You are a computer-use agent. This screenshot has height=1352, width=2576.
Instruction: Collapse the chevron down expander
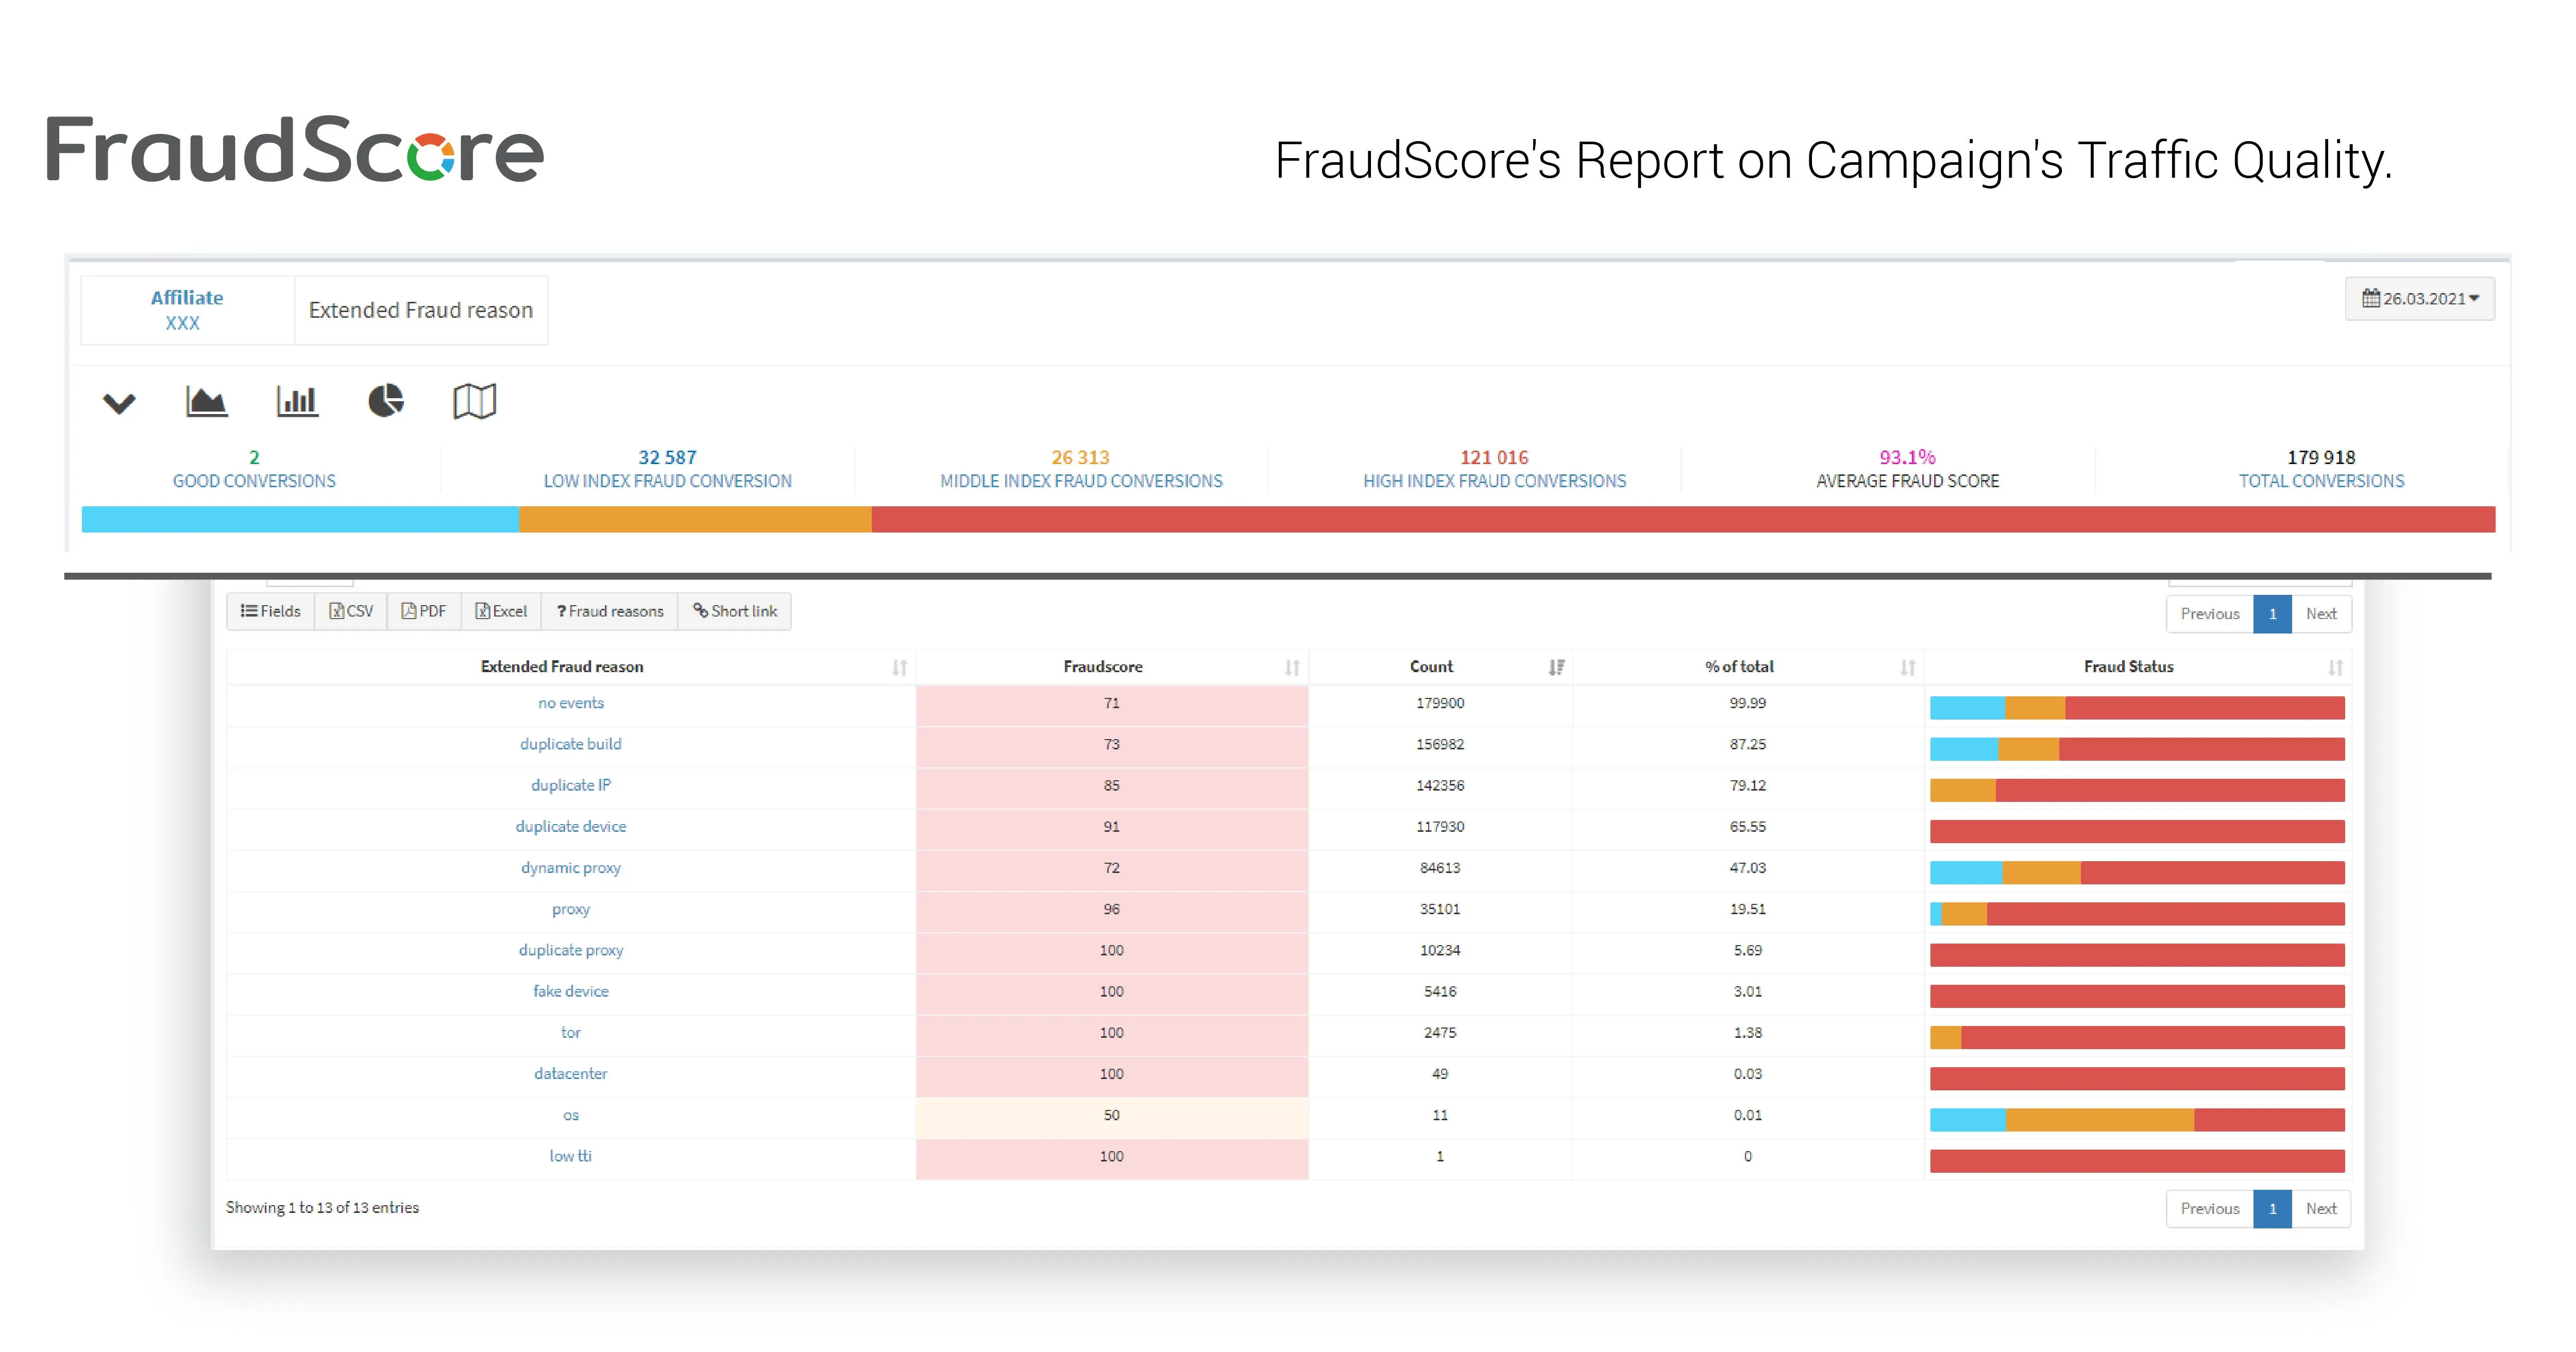pos(119,403)
